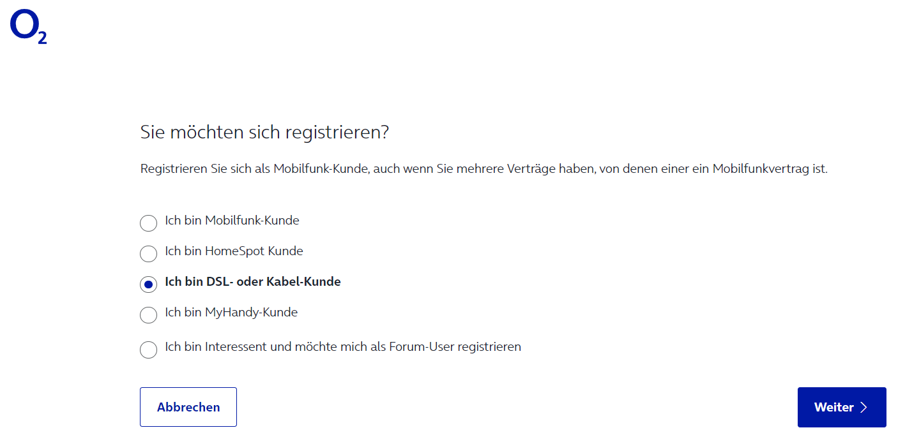Click the subscript 2 of the O2 logo
Image resolution: width=905 pixels, height=444 pixels.
42,38
